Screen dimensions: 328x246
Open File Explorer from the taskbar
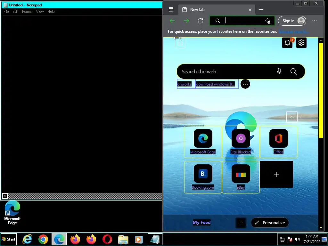[x=123, y=239]
